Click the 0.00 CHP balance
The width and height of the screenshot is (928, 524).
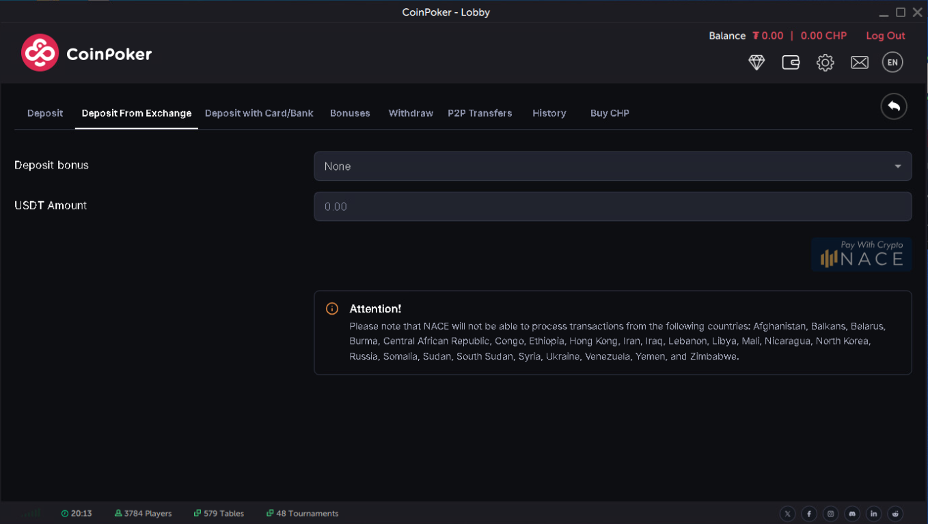pos(823,35)
